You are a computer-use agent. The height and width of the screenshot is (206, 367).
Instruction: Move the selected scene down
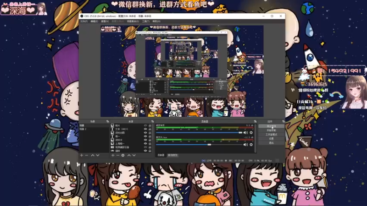click(x=98, y=155)
